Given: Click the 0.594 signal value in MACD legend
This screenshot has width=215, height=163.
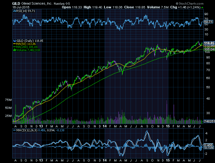Looking at the screenshot, I should point(50,130).
